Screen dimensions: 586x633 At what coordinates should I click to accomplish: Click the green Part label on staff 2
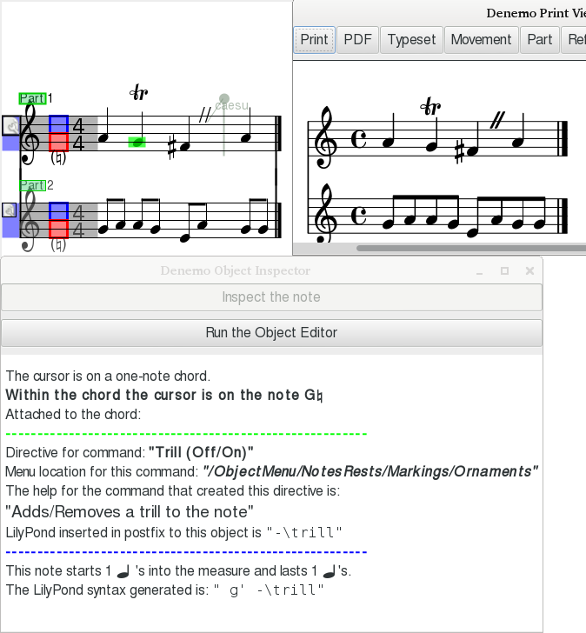32,185
